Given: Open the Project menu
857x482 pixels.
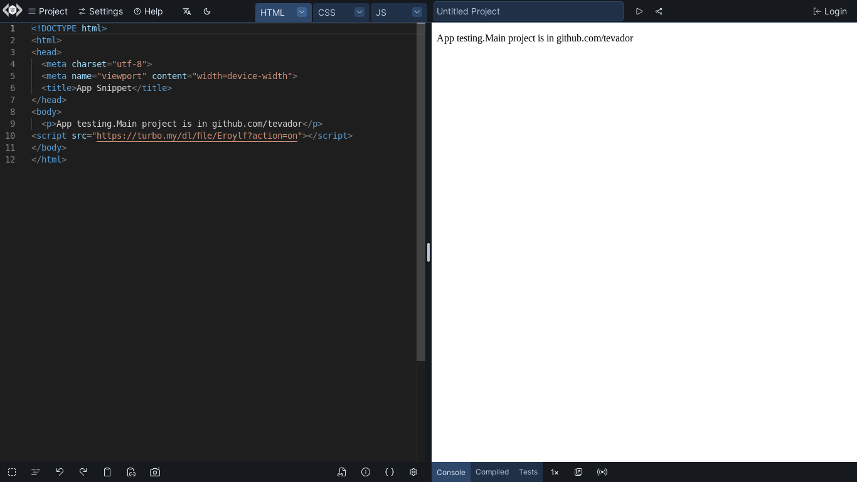Looking at the screenshot, I should (48, 11).
